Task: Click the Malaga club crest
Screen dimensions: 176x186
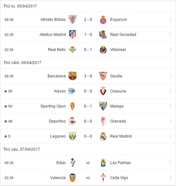Action: pos(103,106)
